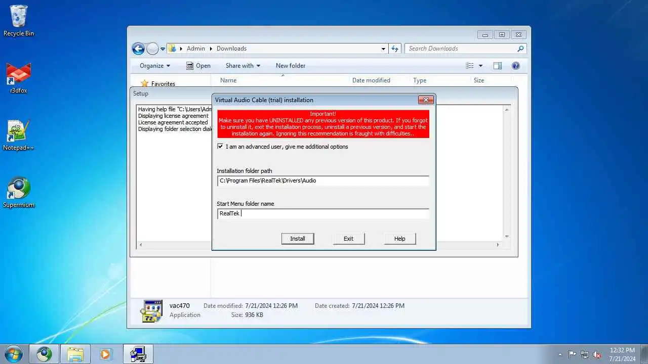Expand the address bar history dropdown
Image resolution: width=648 pixels, height=364 pixels.
tap(383, 49)
